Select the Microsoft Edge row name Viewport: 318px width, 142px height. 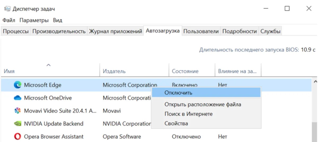43,85
